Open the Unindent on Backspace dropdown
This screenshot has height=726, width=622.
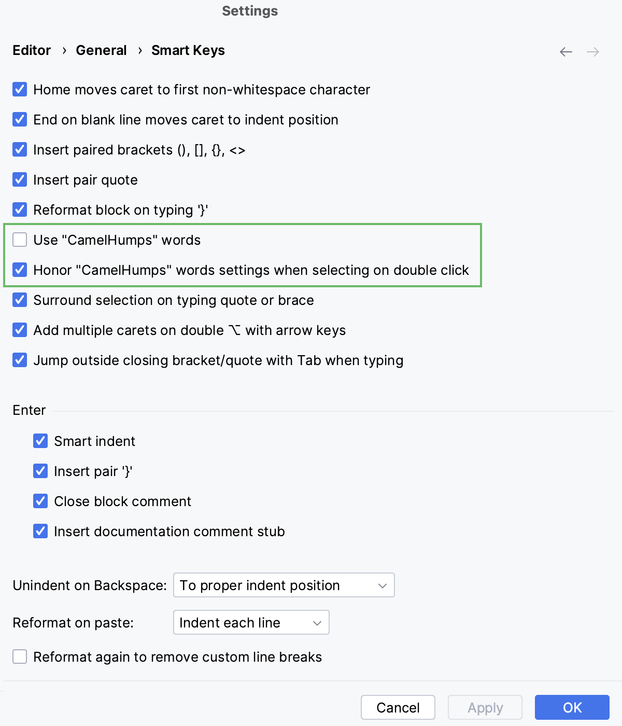click(x=283, y=585)
